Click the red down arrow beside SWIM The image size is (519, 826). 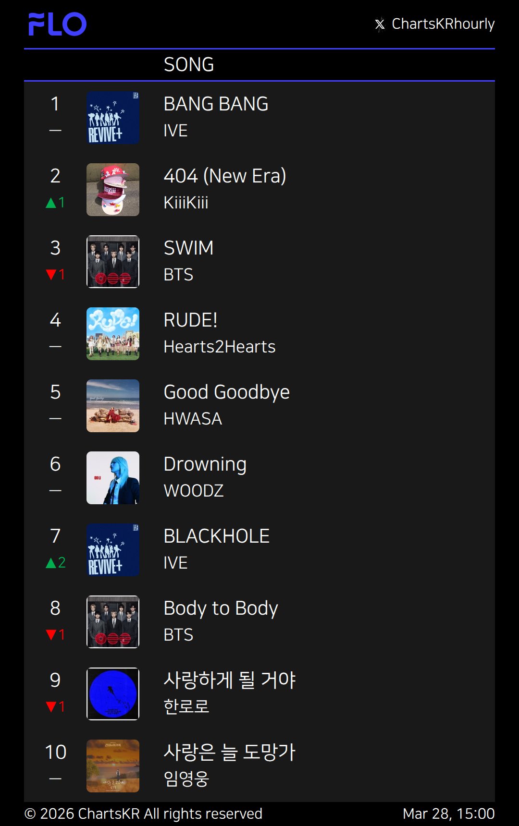pyautogui.click(x=51, y=275)
